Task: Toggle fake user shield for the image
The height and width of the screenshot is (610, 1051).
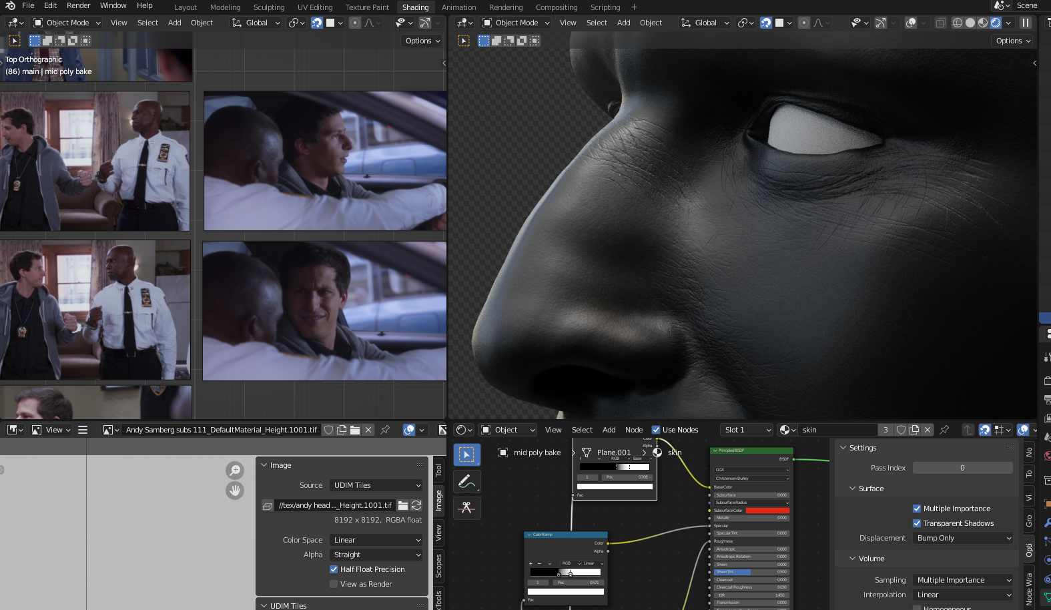Action: pos(328,430)
